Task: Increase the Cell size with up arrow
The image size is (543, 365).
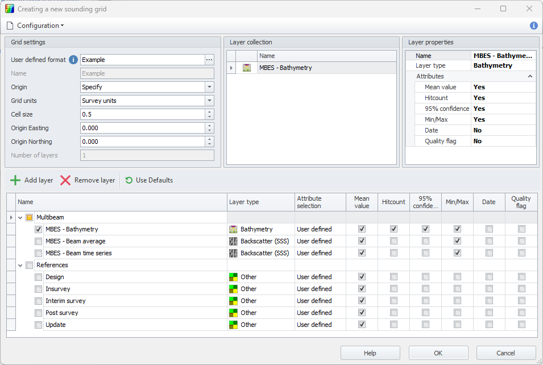Action: click(x=209, y=112)
